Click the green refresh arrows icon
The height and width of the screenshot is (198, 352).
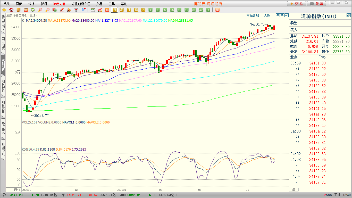coord(33,10)
